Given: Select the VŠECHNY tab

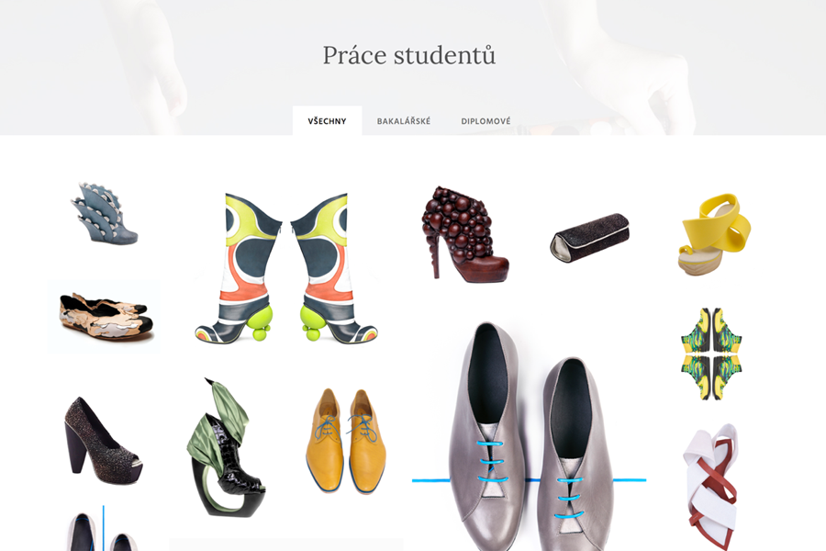Looking at the screenshot, I should (x=327, y=120).
